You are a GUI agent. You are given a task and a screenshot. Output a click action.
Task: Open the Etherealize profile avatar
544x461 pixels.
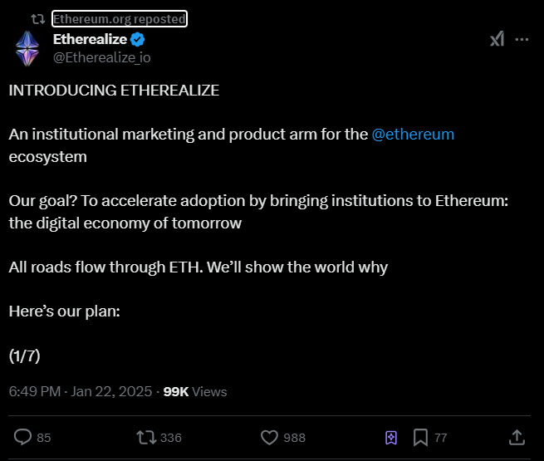[x=27, y=48]
